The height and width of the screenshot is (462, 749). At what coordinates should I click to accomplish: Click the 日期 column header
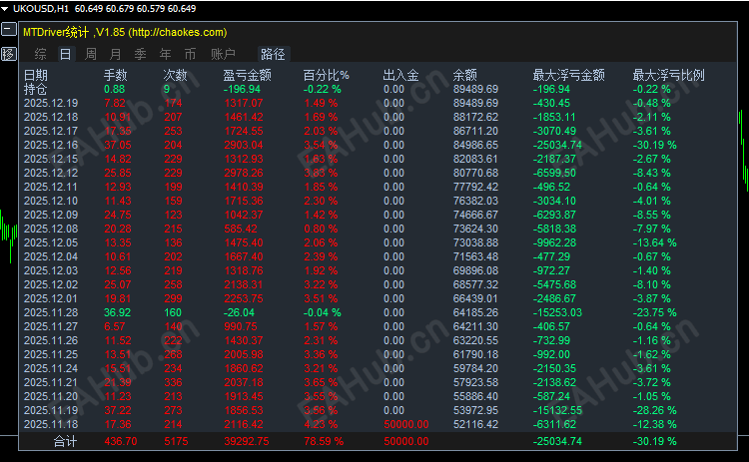point(36,75)
